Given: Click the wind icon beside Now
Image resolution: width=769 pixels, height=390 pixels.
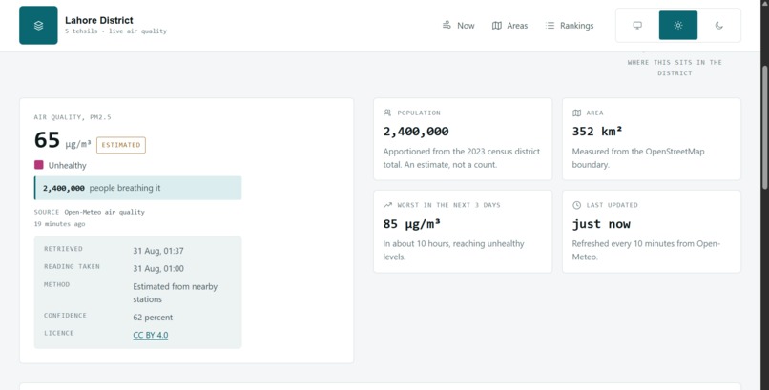Looking at the screenshot, I should pyautogui.click(x=447, y=25).
